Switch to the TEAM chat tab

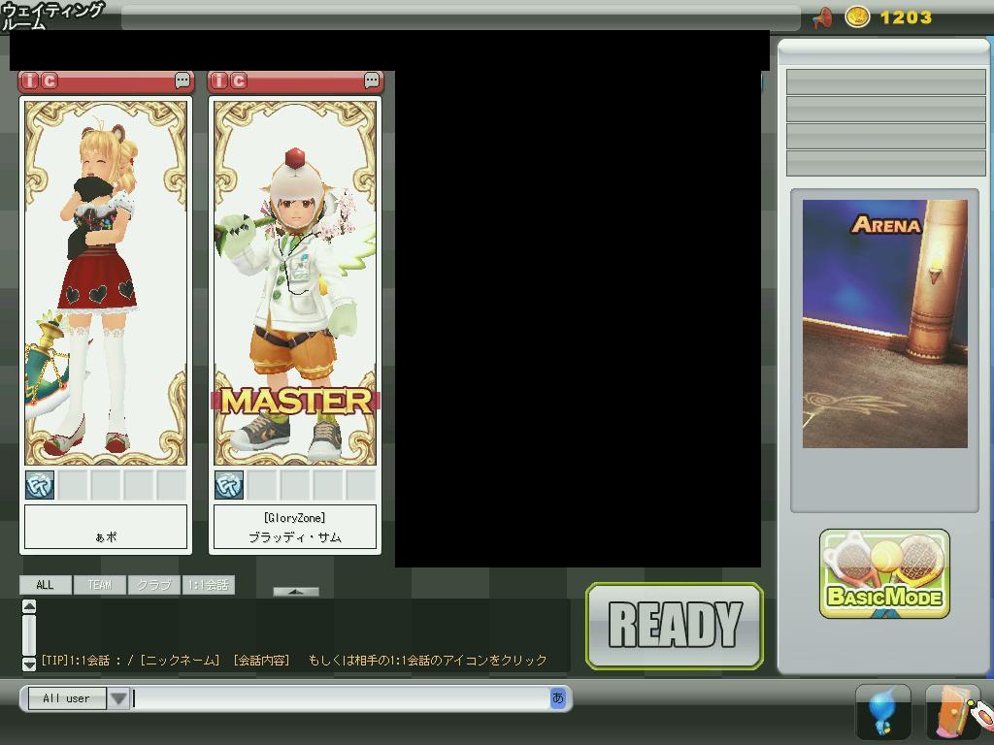pos(99,585)
